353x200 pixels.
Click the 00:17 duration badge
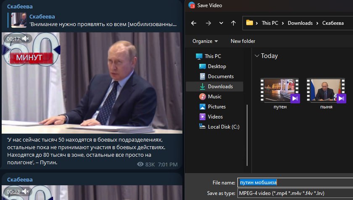coord(13,39)
